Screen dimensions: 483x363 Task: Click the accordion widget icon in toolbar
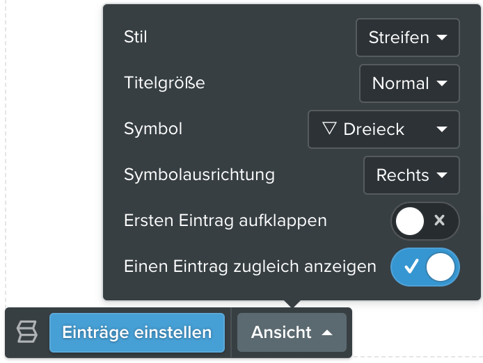point(27,332)
